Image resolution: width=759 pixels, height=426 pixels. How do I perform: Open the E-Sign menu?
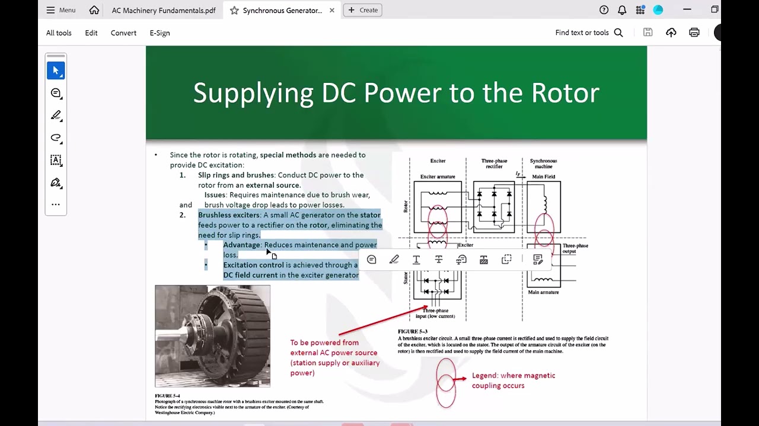click(x=160, y=33)
